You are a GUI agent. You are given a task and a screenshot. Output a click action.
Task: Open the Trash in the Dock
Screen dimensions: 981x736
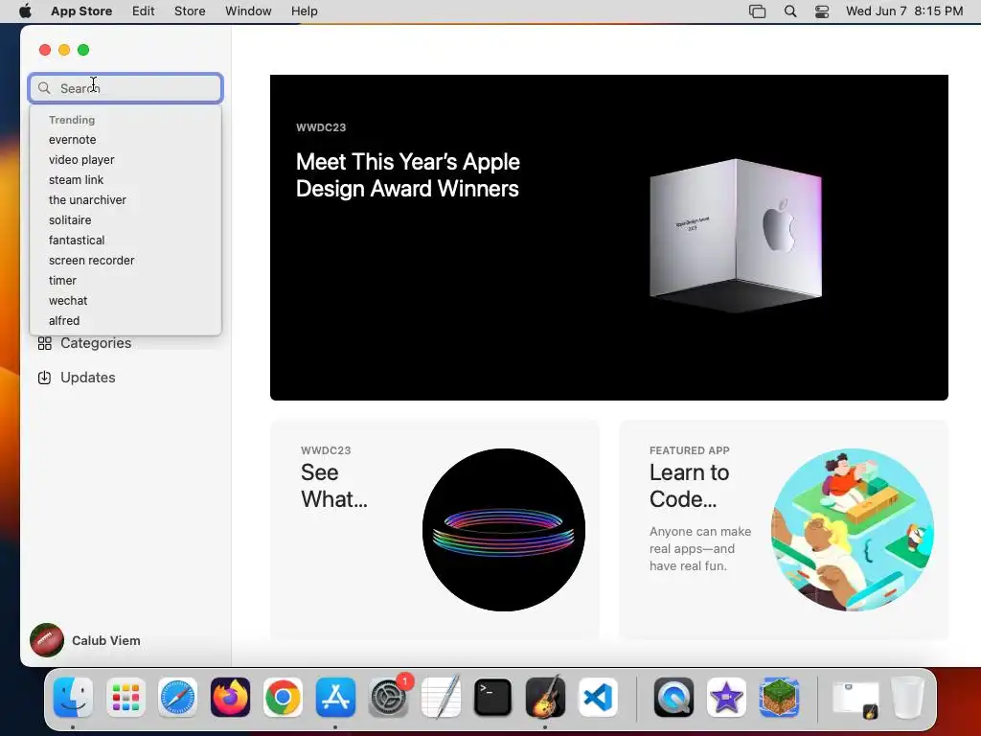pyautogui.click(x=907, y=698)
